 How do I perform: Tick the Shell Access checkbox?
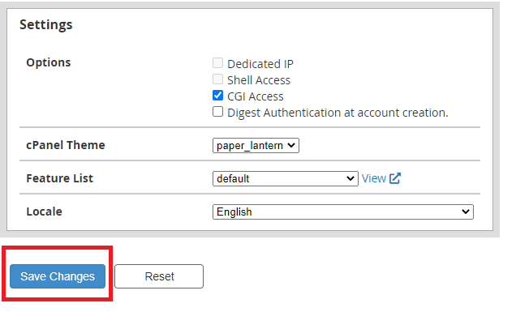217,79
